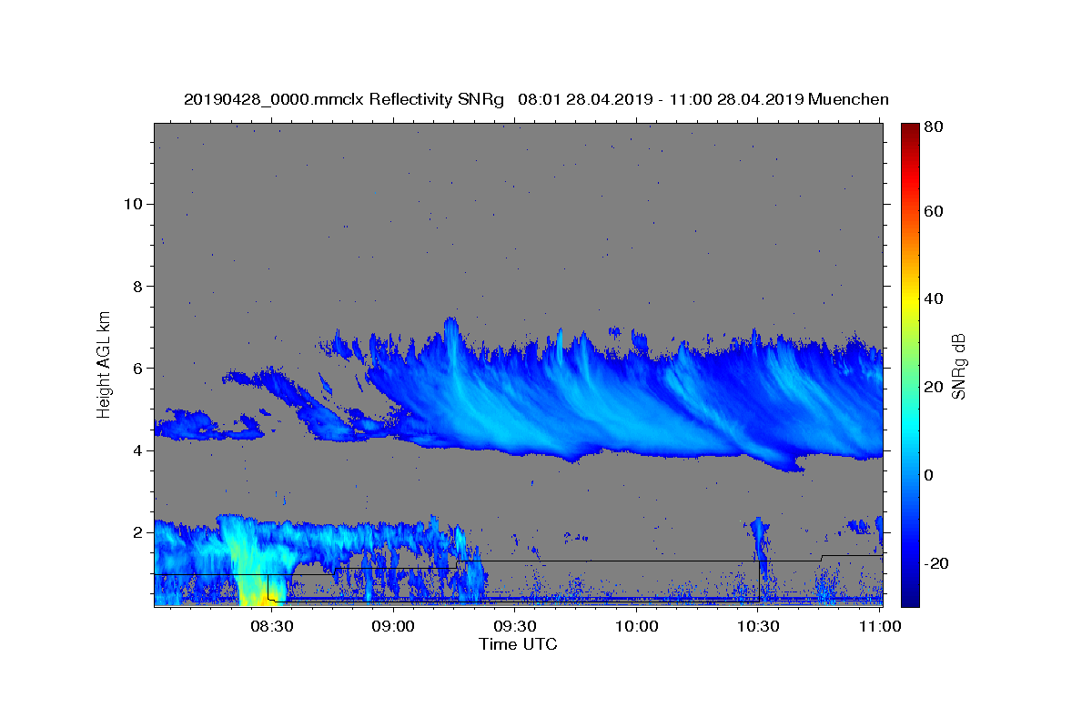
Task: Click the height tick label '4'
Action: [x=137, y=450]
